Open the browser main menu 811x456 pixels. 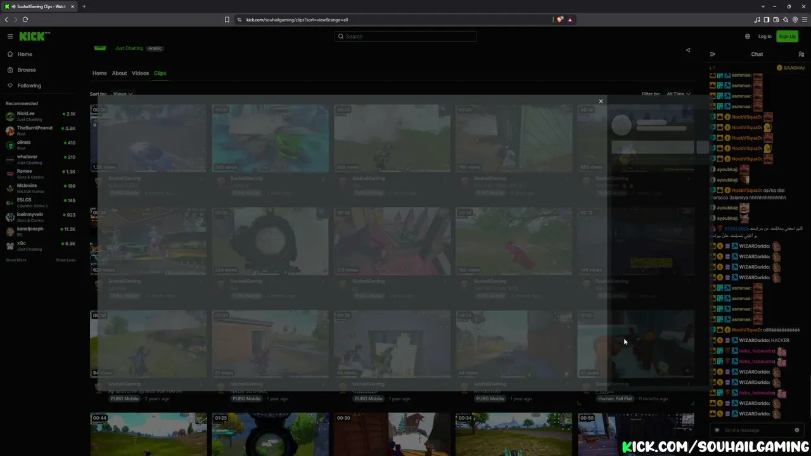[805, 20]
